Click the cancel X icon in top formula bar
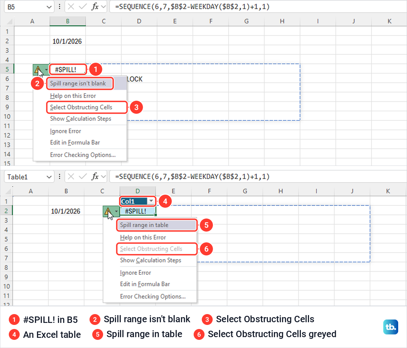The width and height of the screenshot is (407, 348). [x=71, y=6]
